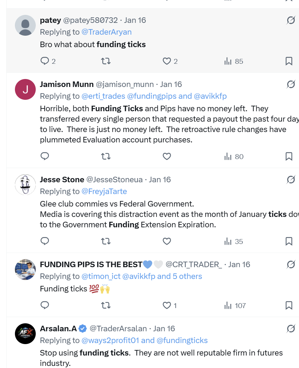Open Grok actions on Jesse Stone's tweet
299x368 pixels.
(x=291, y=179)
